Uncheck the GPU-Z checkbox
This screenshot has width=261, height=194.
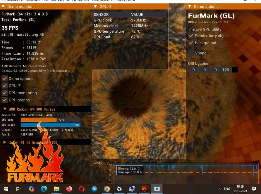[x=4, y=86]
